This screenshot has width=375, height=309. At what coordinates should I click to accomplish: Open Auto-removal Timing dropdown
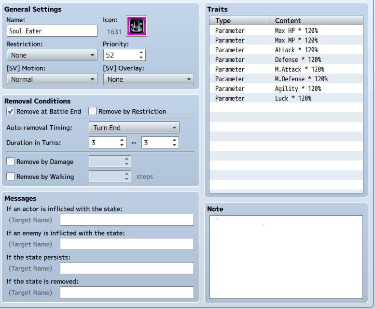click(x=134, y=128)
